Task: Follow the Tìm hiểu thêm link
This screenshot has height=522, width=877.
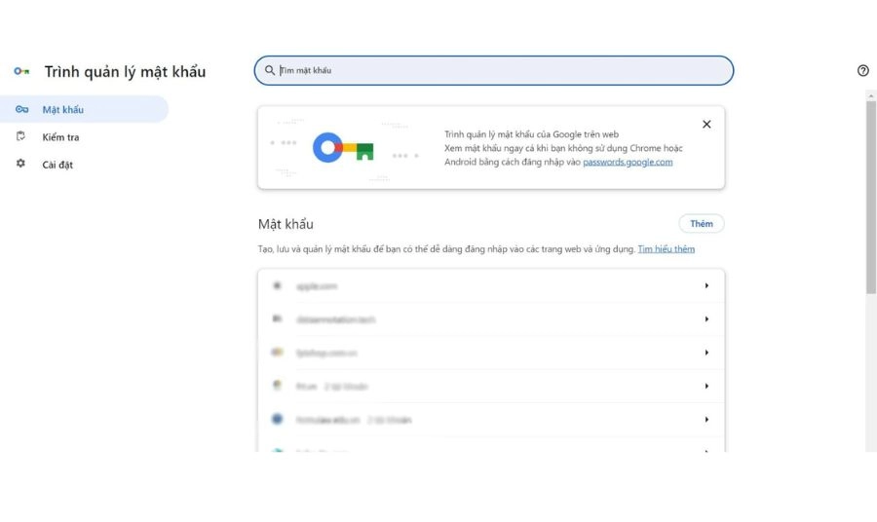Action: click(667, 248)
